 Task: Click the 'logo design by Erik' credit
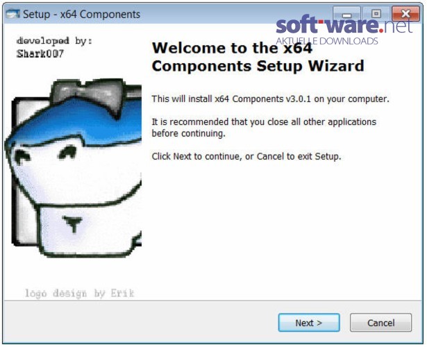click(80, 294)
